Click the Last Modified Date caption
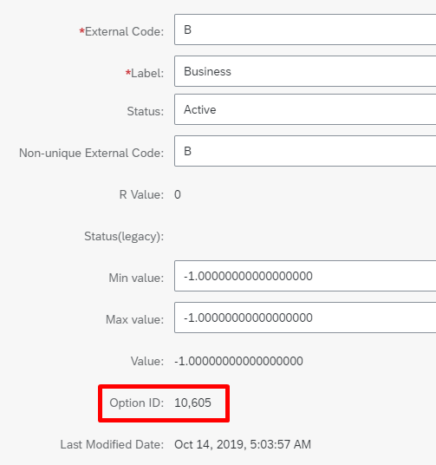The image size is (436, 465). point(112,444)
